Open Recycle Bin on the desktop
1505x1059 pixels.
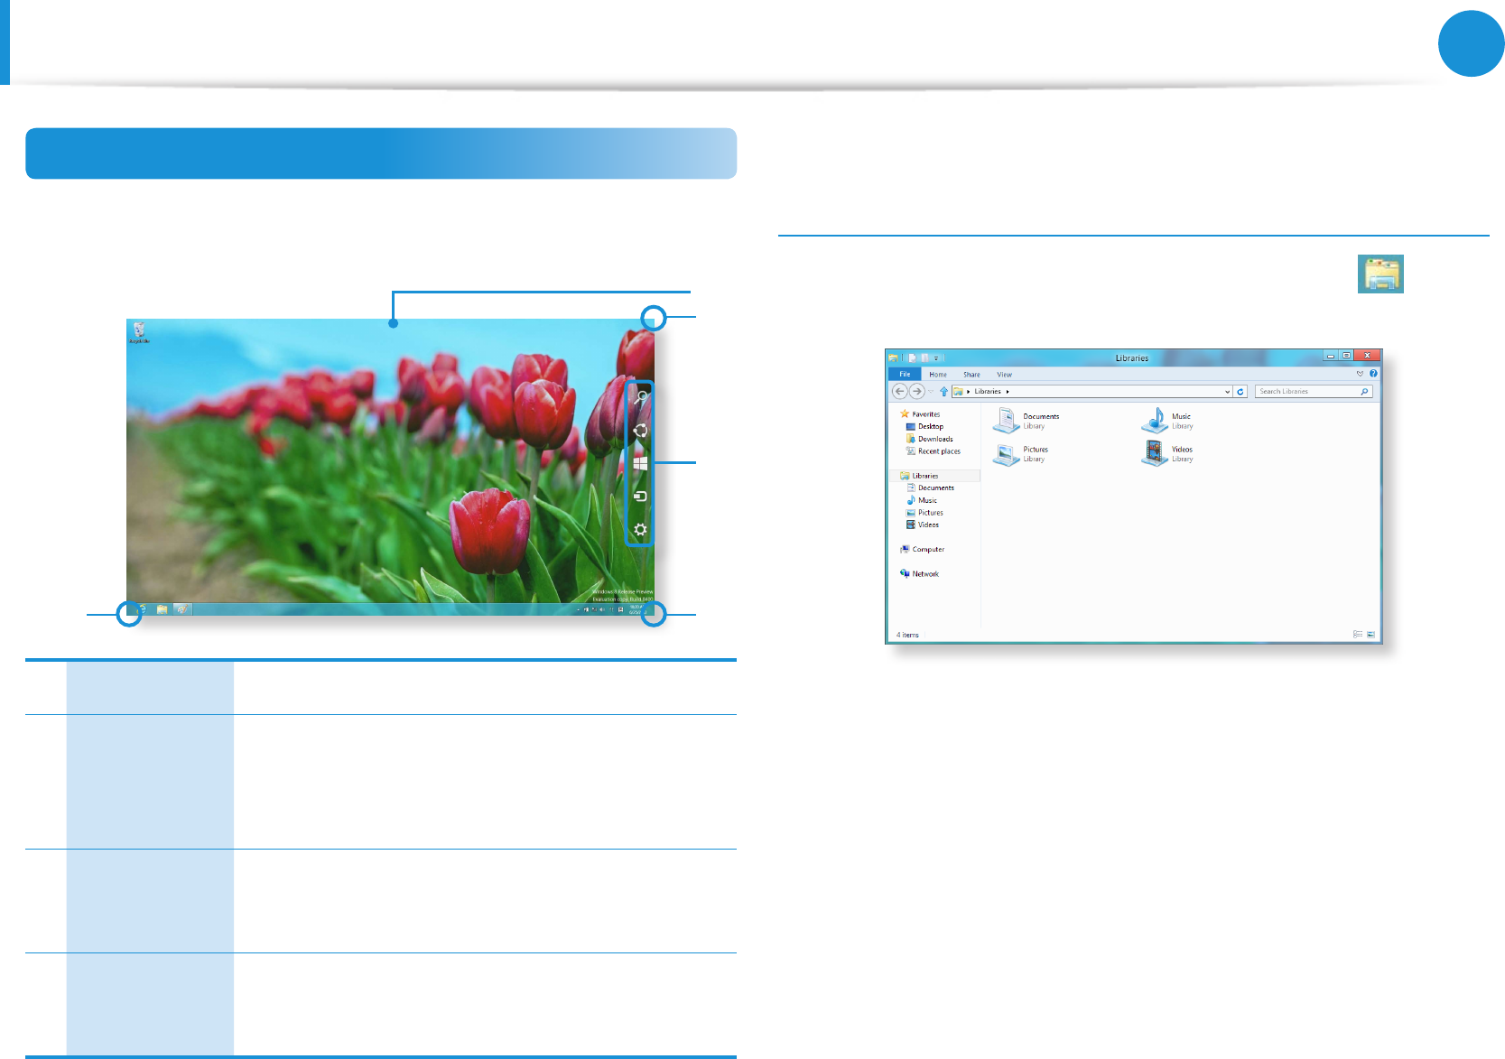pos(139,332)
